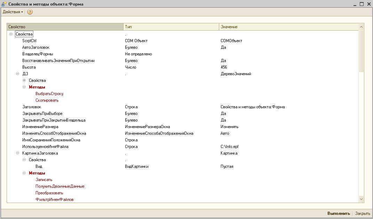Select the ВыбратьСтроку method row
This screenshot has height=219, width=373.
click(49, 94)
